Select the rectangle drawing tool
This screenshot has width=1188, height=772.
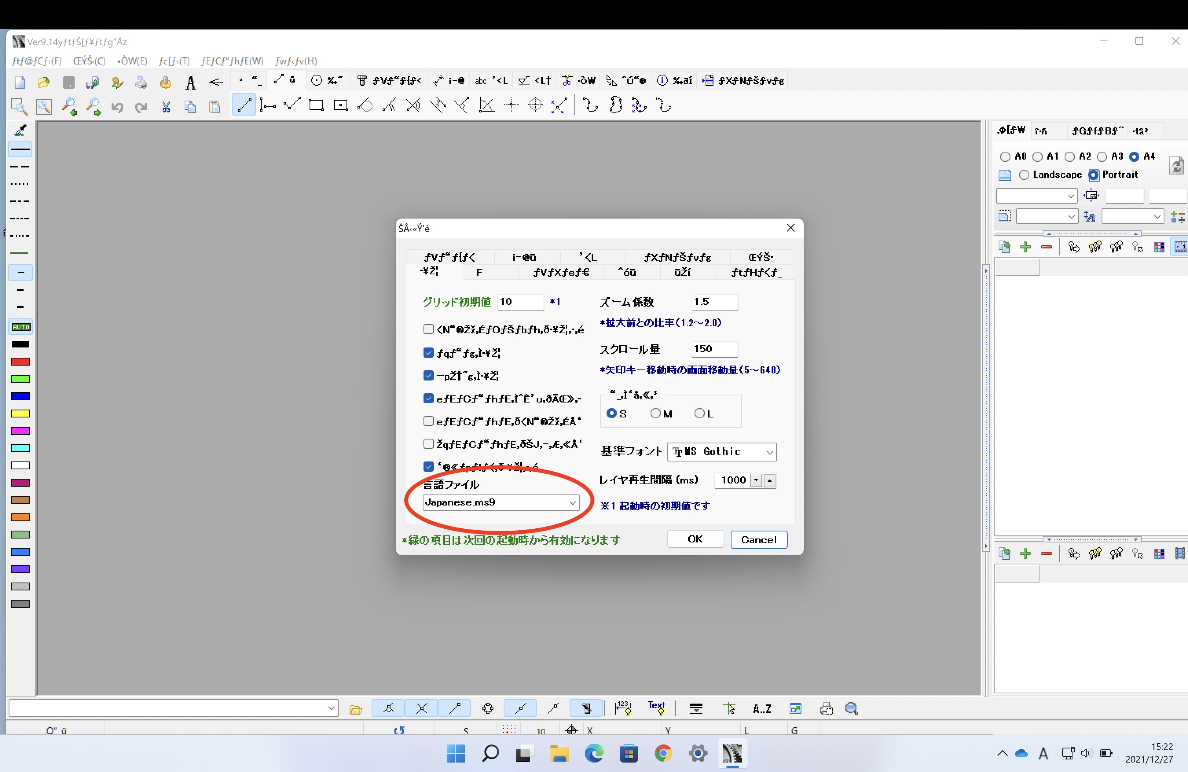pyautogui.click(x=316, y=105)
